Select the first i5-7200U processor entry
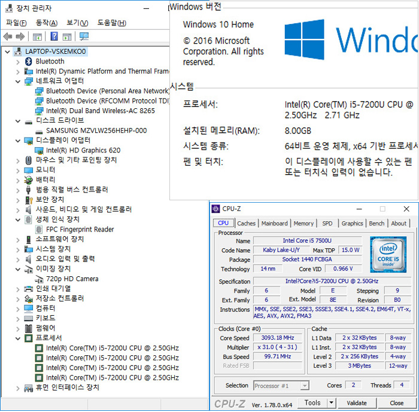 point(113,348)
